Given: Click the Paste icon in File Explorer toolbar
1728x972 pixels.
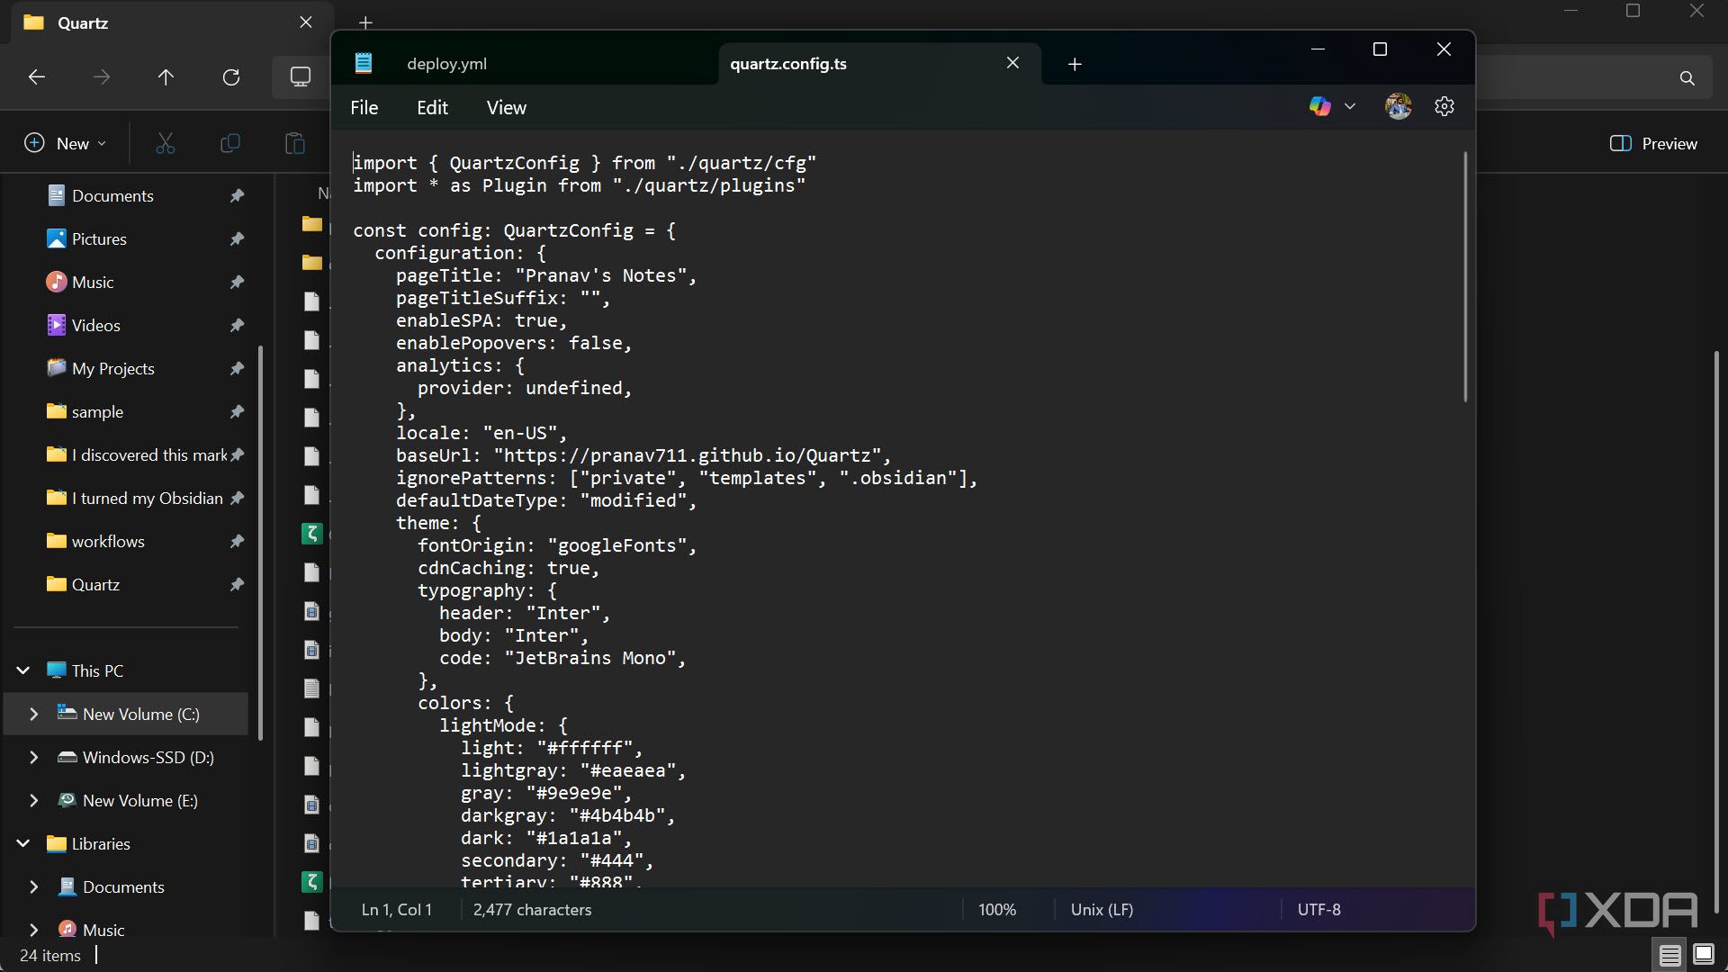Looking at the screenshot, I should (x=294, y=143).
